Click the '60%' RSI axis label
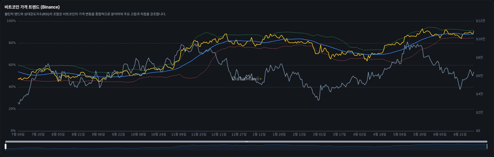Image resolution: width=494 pixels, height=157 pixels. click(12, 65)
